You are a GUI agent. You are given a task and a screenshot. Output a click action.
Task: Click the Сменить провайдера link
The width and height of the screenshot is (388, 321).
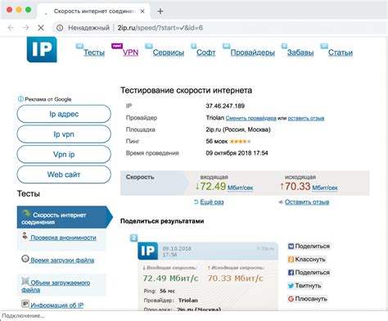pyautogui.click(x=251, y=118)
